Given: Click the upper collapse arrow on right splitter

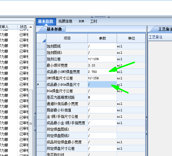Looking at the screenshot, I should click(146, 117).
